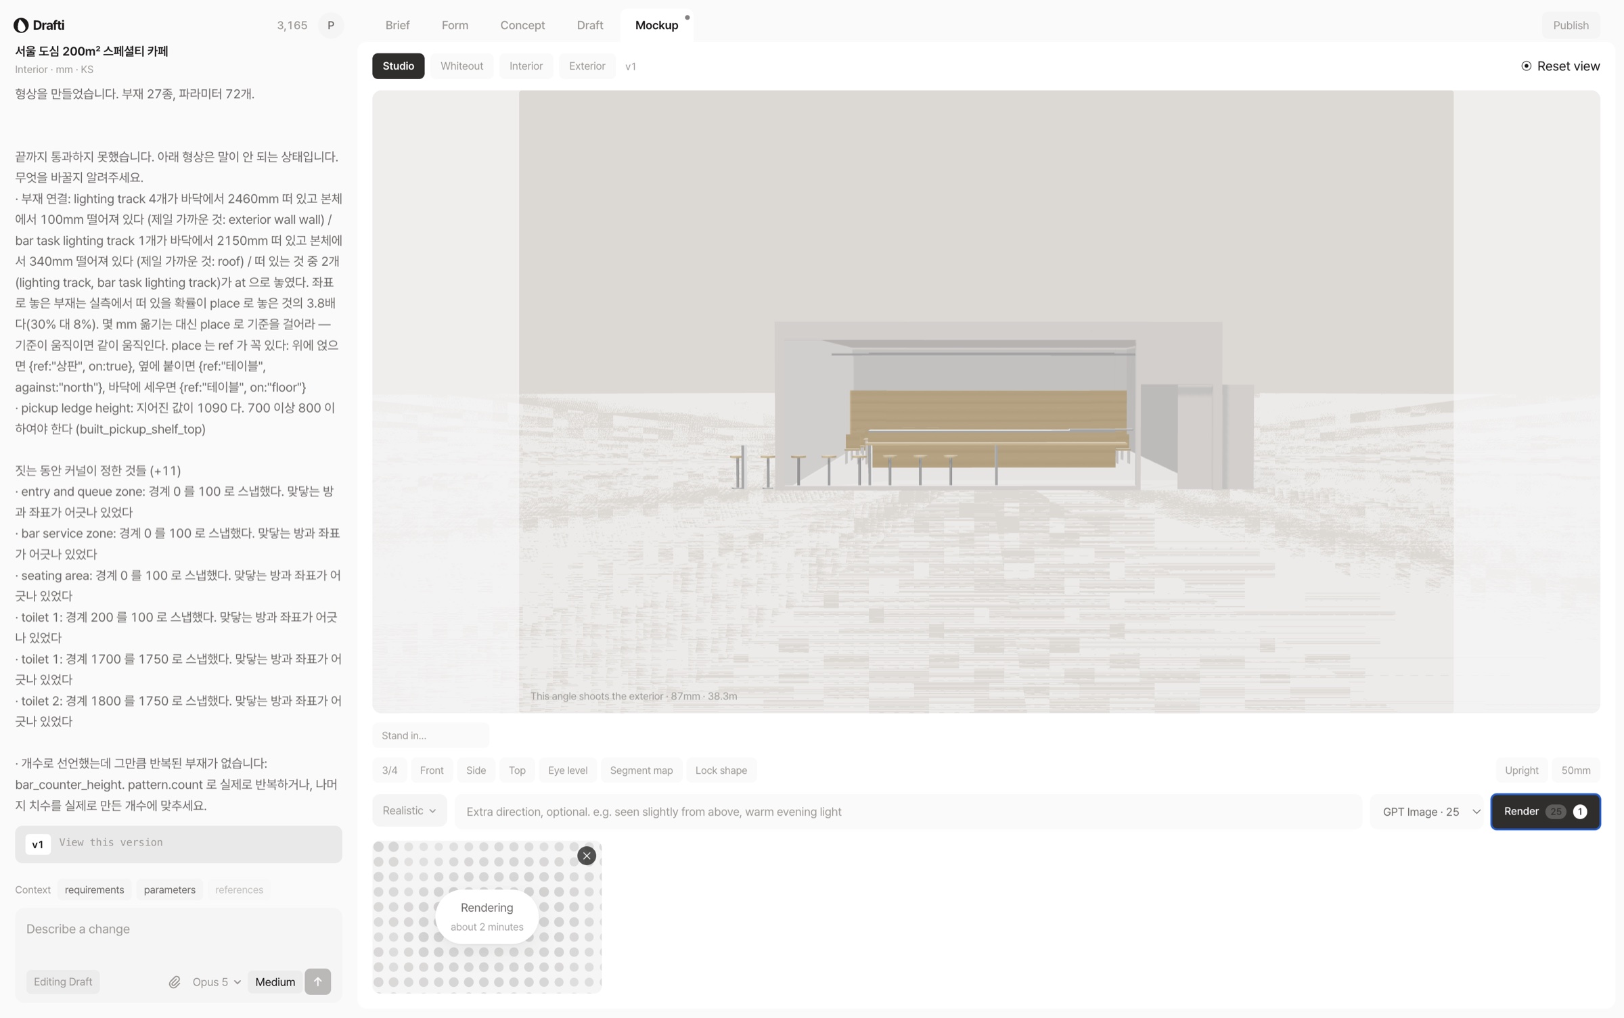Click the attach file paperclip icon
Viewport: 1624px width, 1018px height.
coord(175,981)
